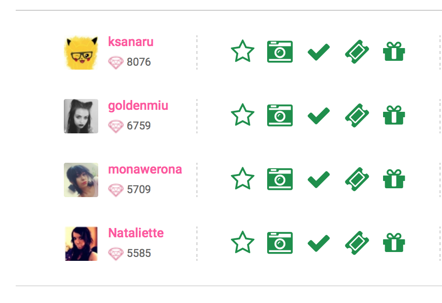Click the checkmark in ksanaru's row

click(318, 52)
